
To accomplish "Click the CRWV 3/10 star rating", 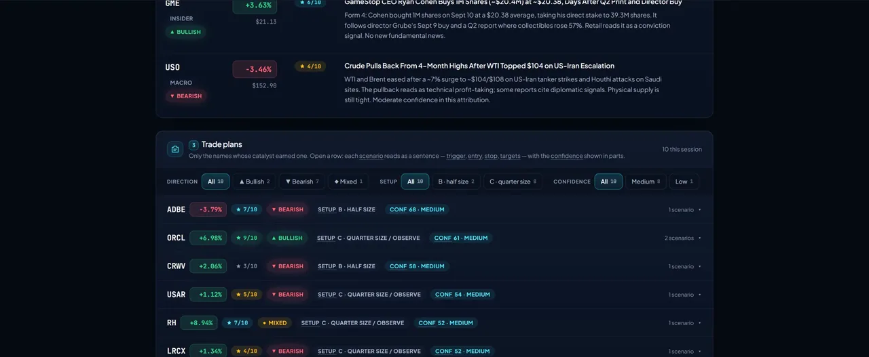I will tap(246, 266).
